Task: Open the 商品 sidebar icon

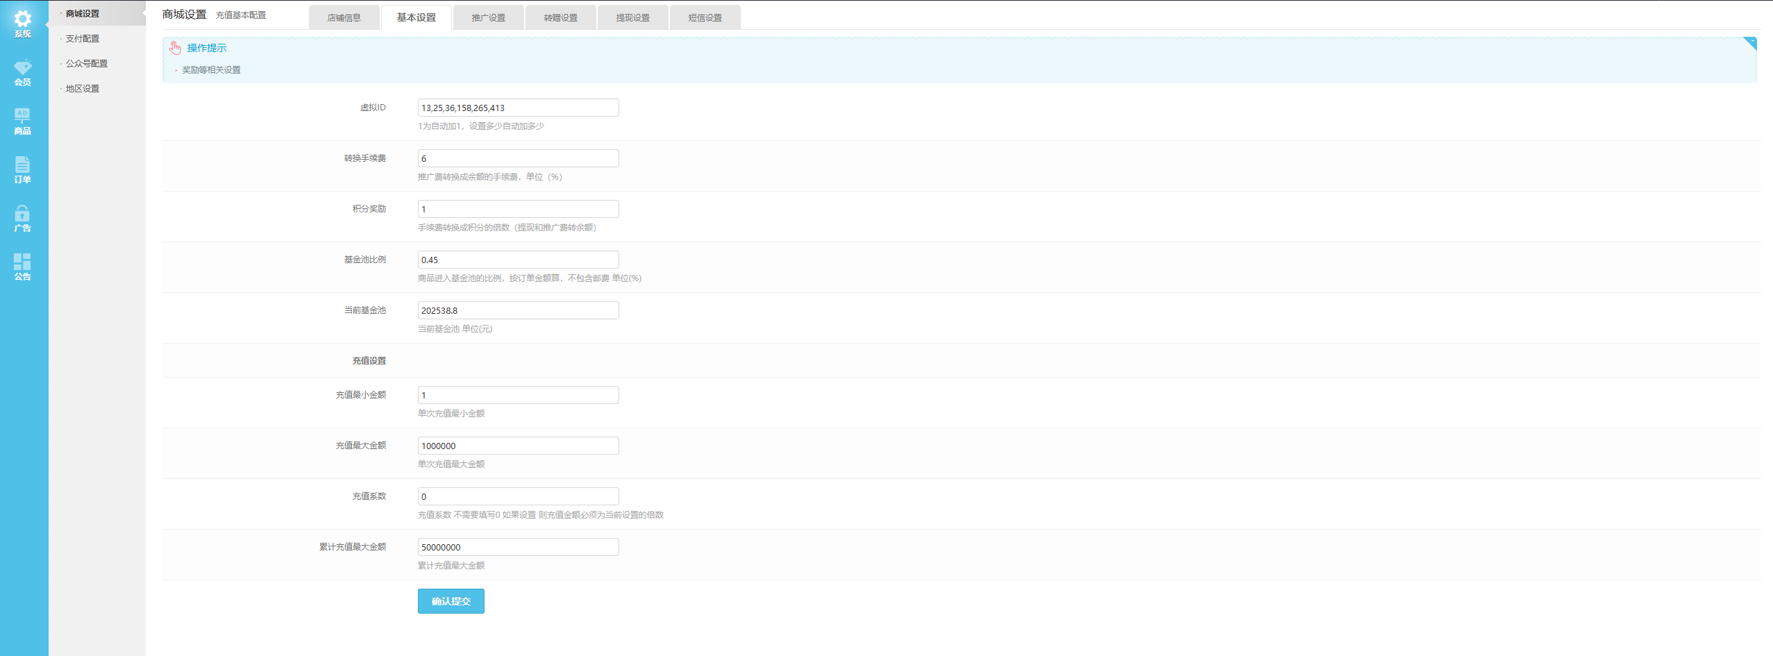Action: (x=22, y=117)
